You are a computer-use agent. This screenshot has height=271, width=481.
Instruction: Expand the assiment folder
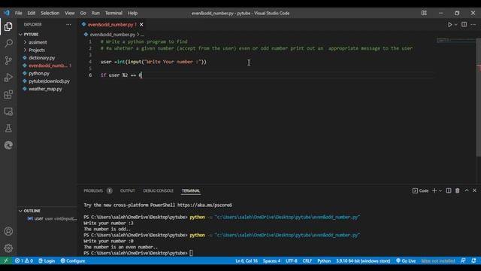26,42
